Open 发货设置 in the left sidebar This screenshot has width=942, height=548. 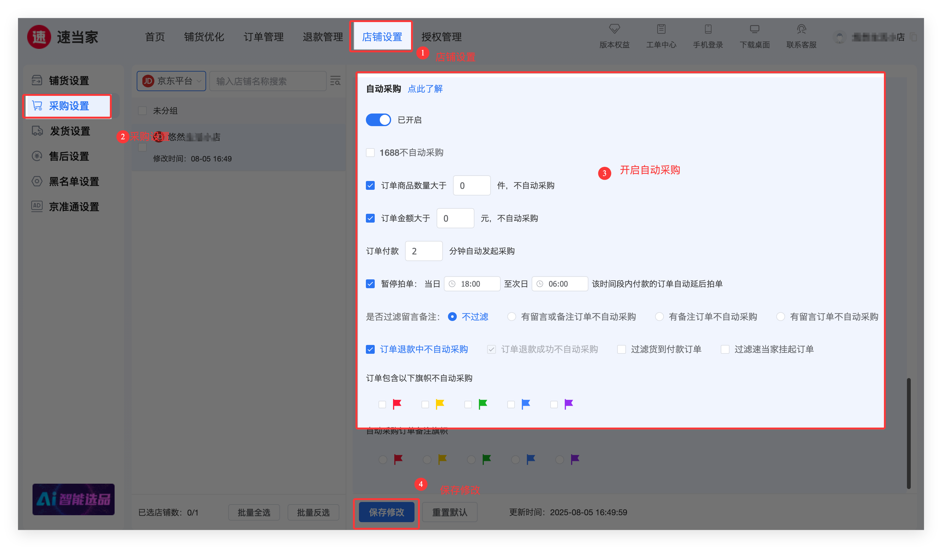point(69,131)
